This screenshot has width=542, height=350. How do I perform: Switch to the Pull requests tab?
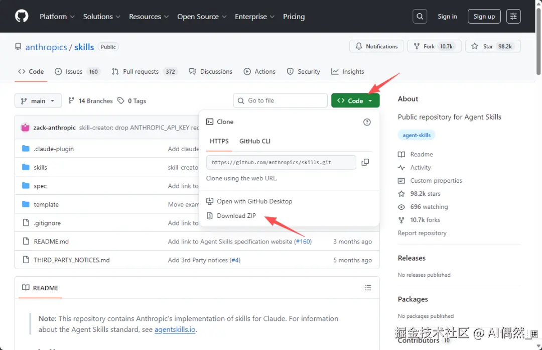(x=145, y=72)
